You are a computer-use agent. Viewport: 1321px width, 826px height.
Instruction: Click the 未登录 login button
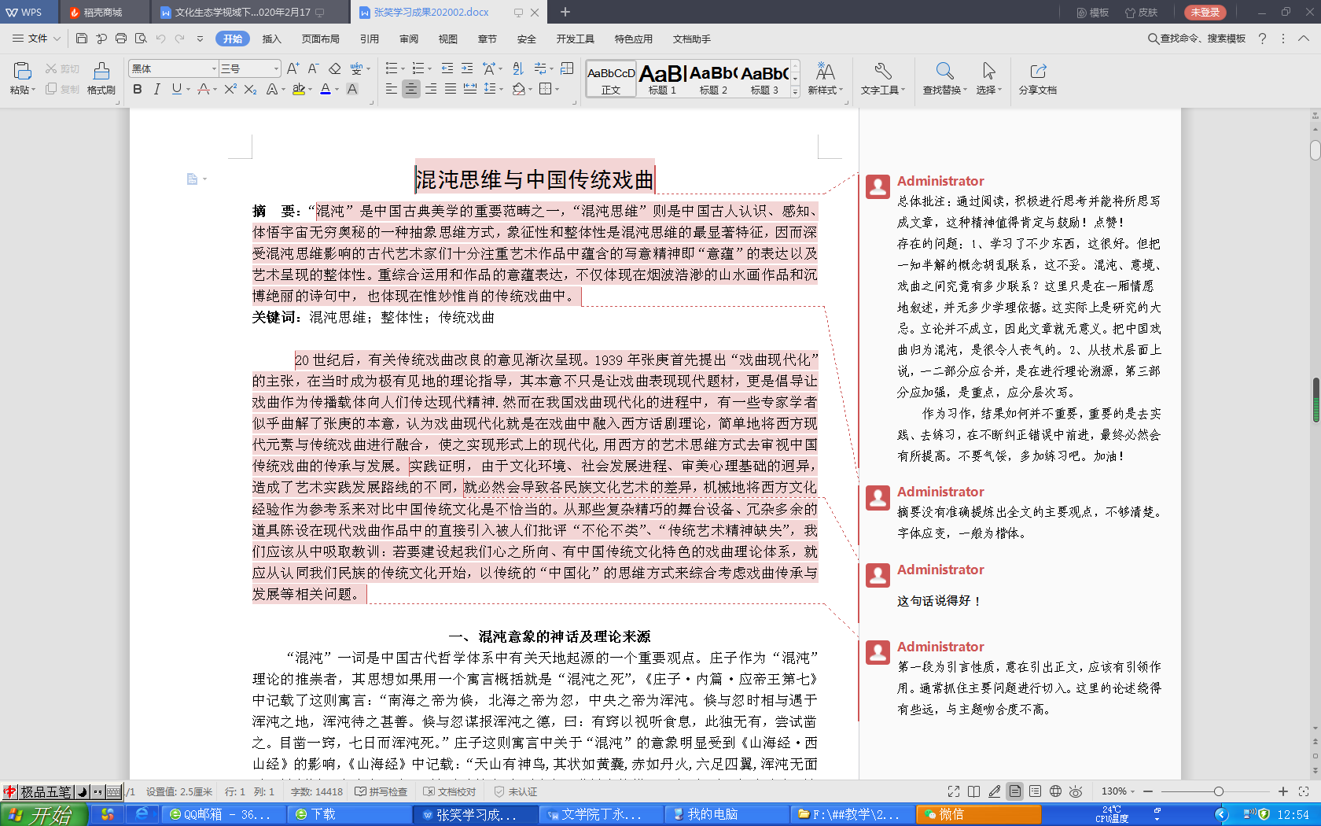tap(1205, 12)
